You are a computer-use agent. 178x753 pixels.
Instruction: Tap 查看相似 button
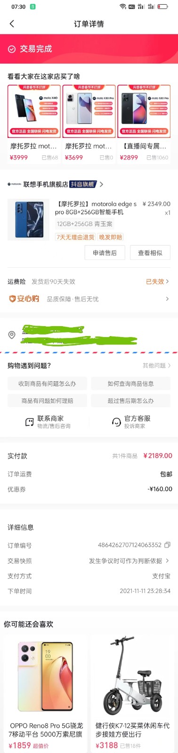pos(150,253)
